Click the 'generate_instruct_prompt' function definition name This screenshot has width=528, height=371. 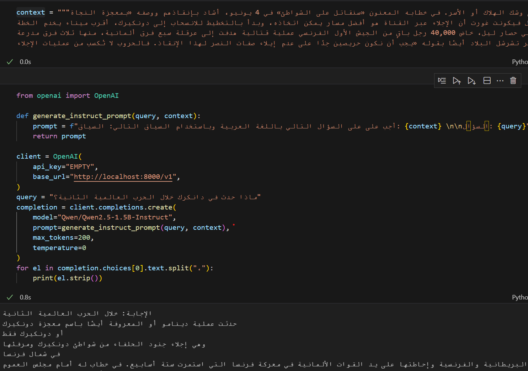(82, 116)
